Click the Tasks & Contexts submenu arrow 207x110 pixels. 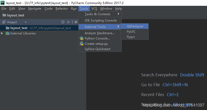[118, 14]
